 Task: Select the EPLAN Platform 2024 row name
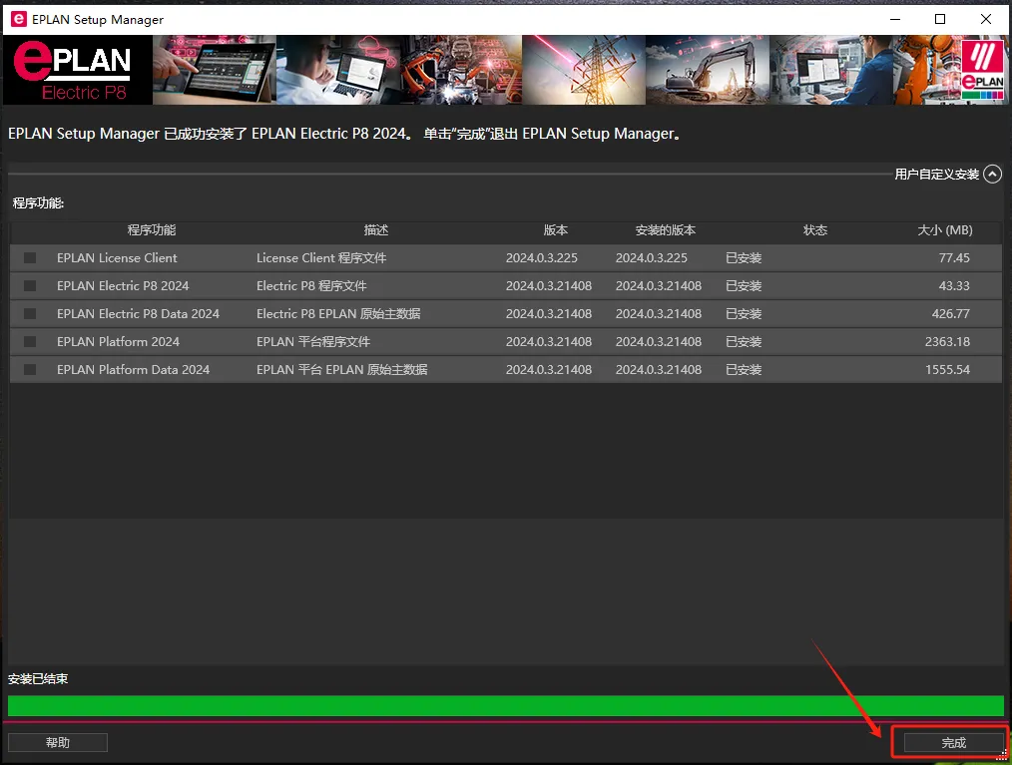[x=118, y=342]
